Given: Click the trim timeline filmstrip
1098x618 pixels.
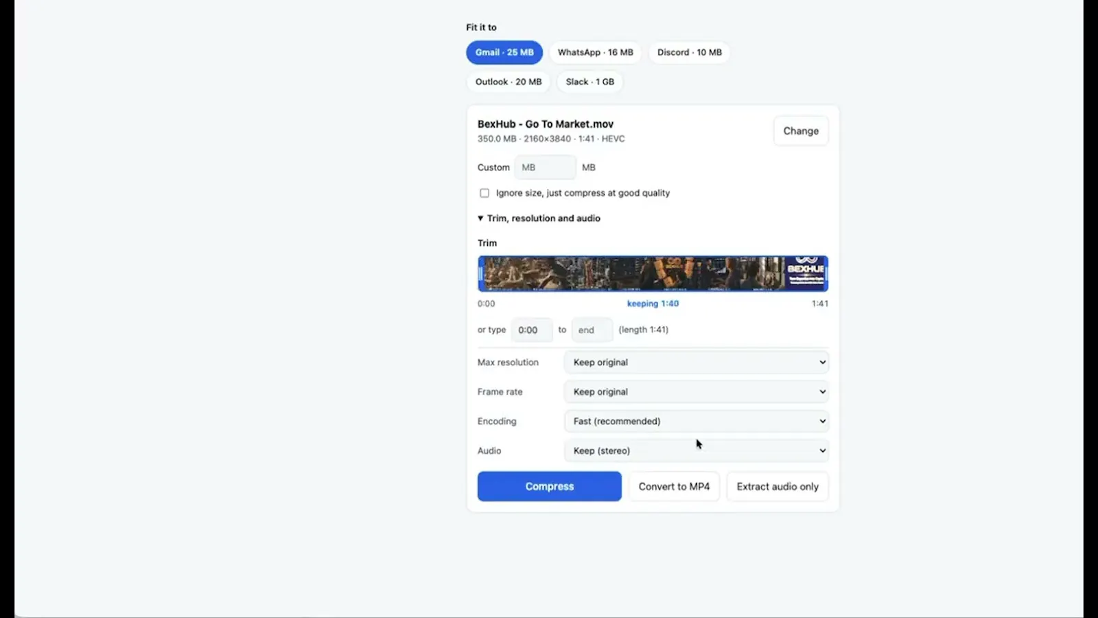Looking at the screenshot, I should coord(653,273).
